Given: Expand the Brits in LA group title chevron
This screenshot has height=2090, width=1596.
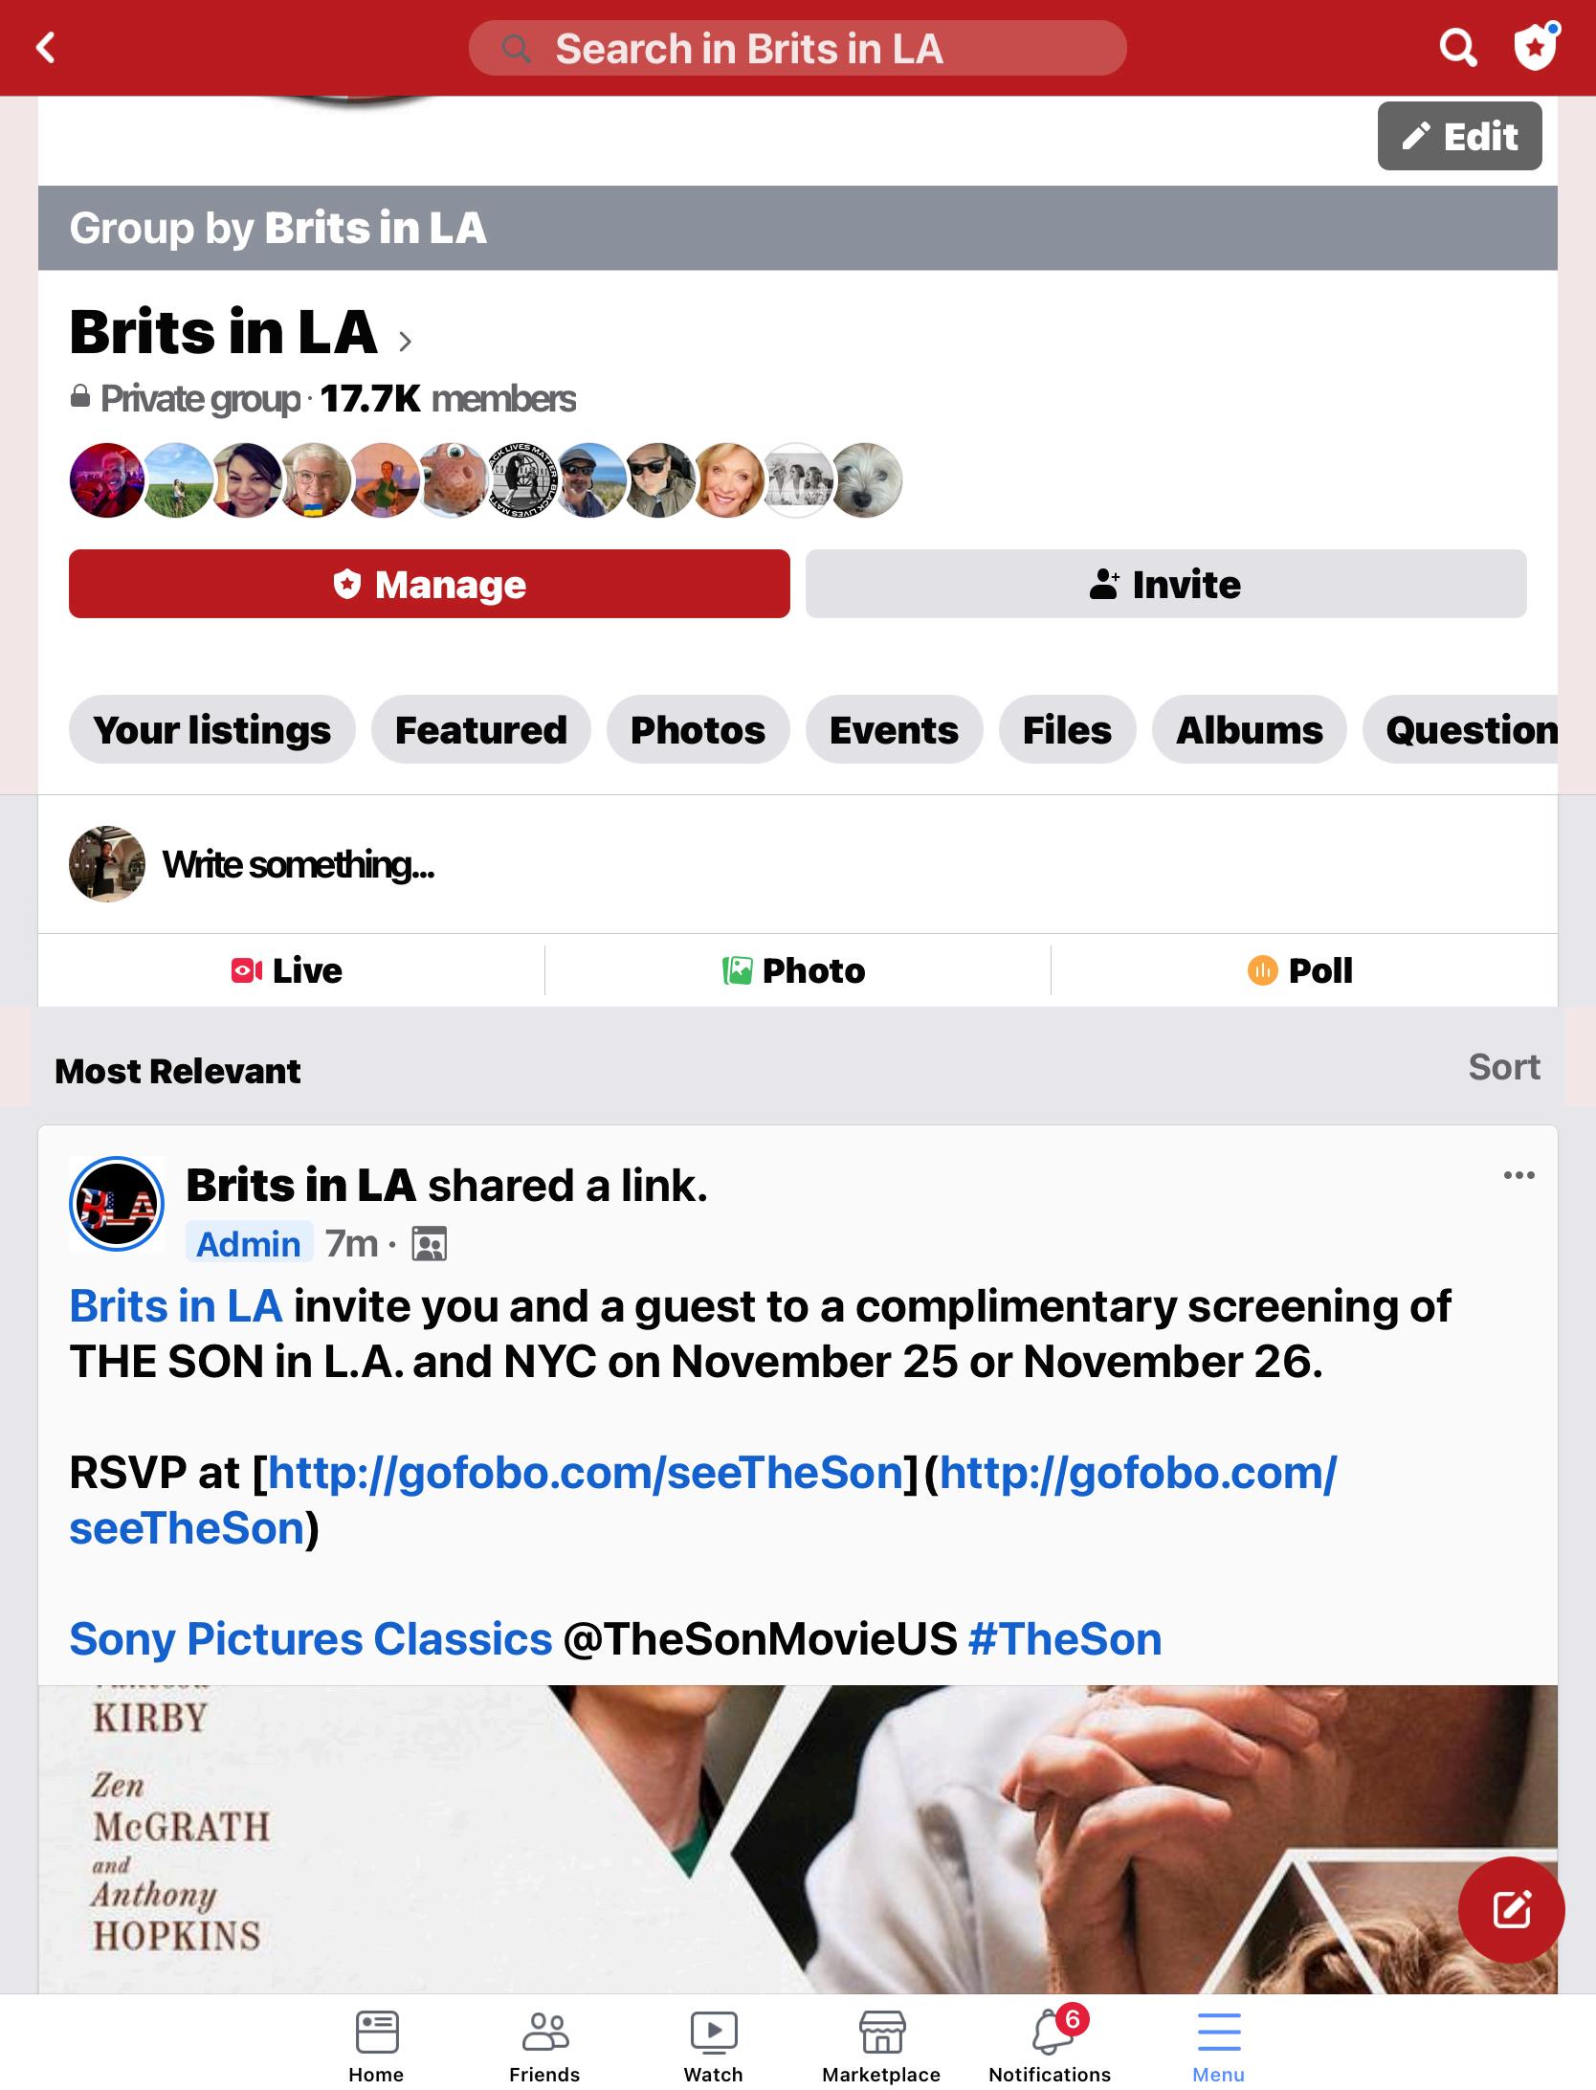Looking at the screenshot, I should [x=405, y=341].
